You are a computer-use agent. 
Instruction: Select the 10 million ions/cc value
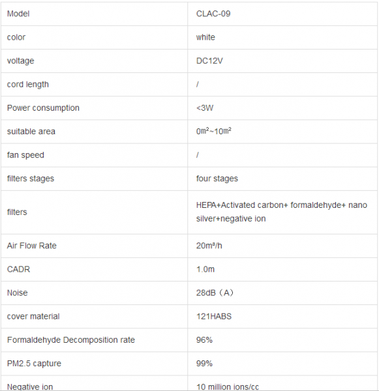228,386
